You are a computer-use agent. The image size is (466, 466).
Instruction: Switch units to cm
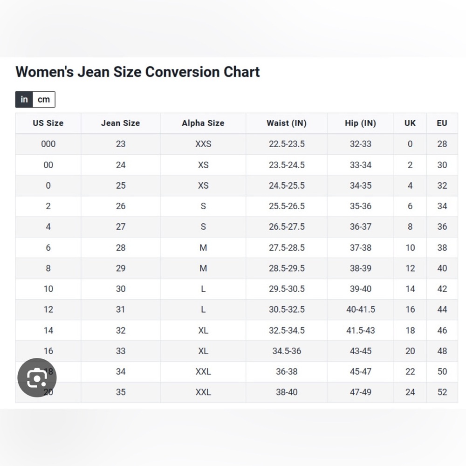point(44,99)
